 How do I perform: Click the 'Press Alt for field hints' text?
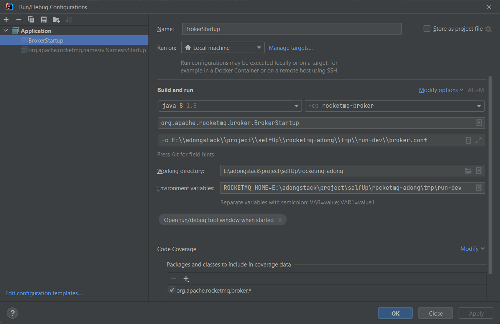[x=186, y=155]
